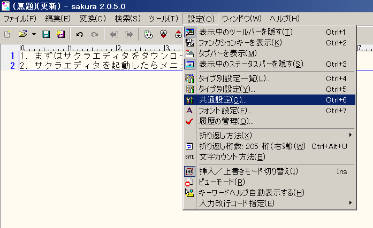Open フォント設定 dialog entry

click(x=225, y=111)
